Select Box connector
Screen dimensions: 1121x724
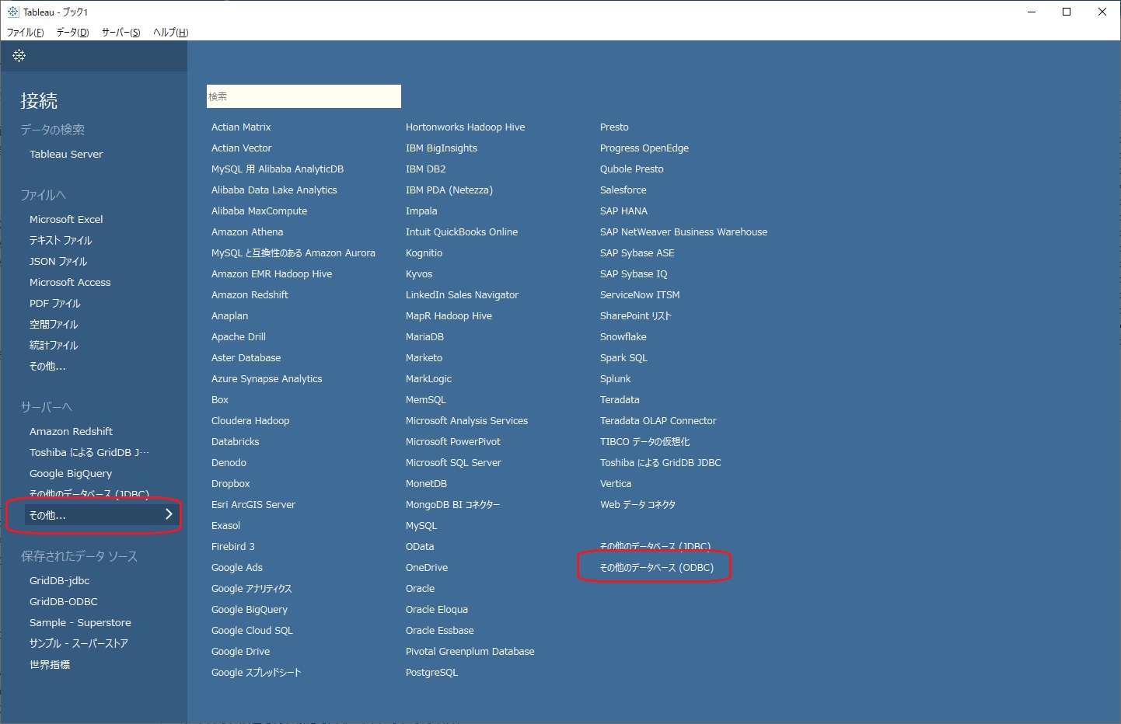pyautogui.click(x=220, y=400)
